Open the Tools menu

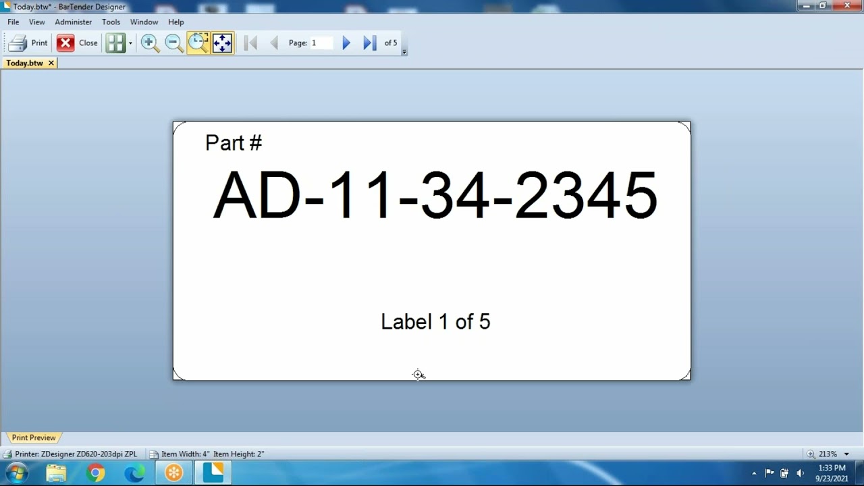pos(111,22)
